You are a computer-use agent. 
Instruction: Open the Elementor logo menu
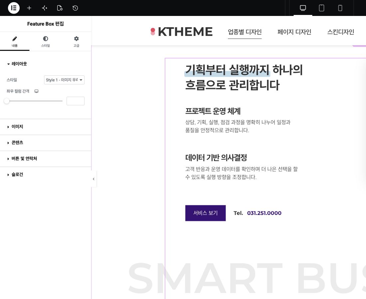click(x=14, y=8)
